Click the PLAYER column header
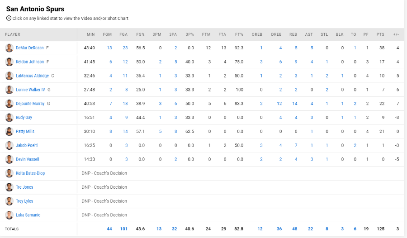Image resolution: width=407 pixels, height=238 pixels. point(13,34)
